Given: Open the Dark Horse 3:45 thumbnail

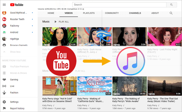Looking at the screenshot, I should pos(95,37).
